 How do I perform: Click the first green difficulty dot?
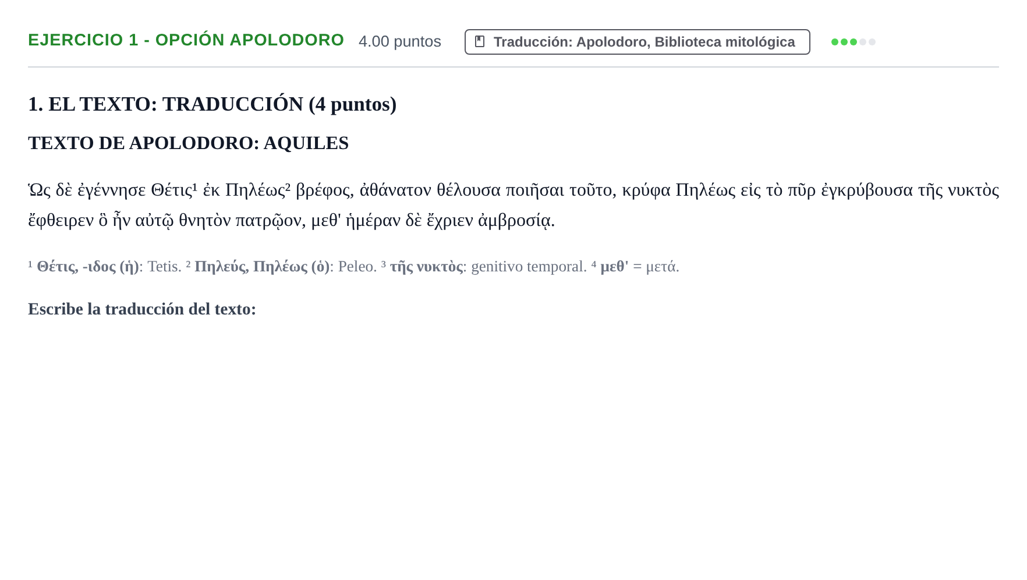[835, 42]
